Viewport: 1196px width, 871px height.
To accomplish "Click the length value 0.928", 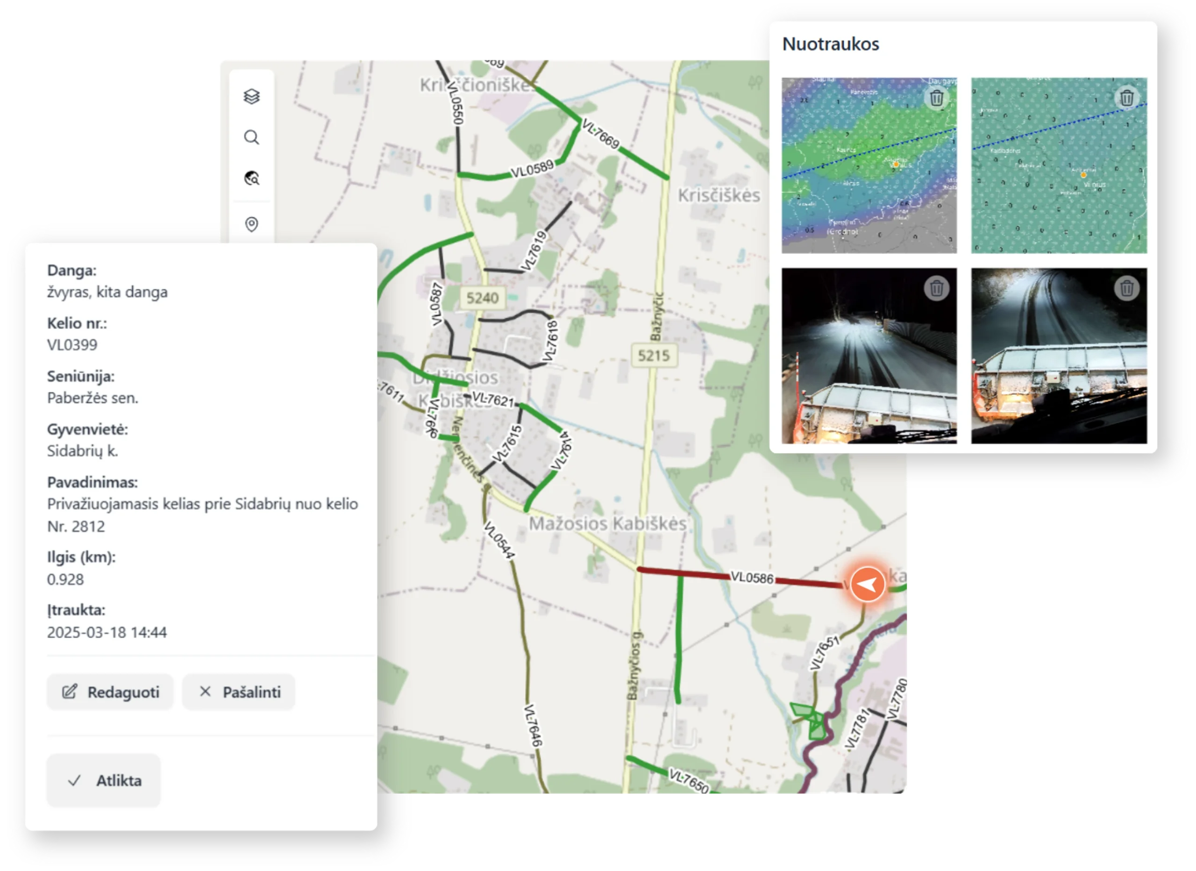I will (x=65, y=579).
